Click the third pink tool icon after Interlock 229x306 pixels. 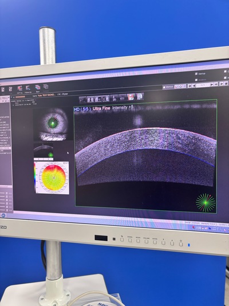184,87
